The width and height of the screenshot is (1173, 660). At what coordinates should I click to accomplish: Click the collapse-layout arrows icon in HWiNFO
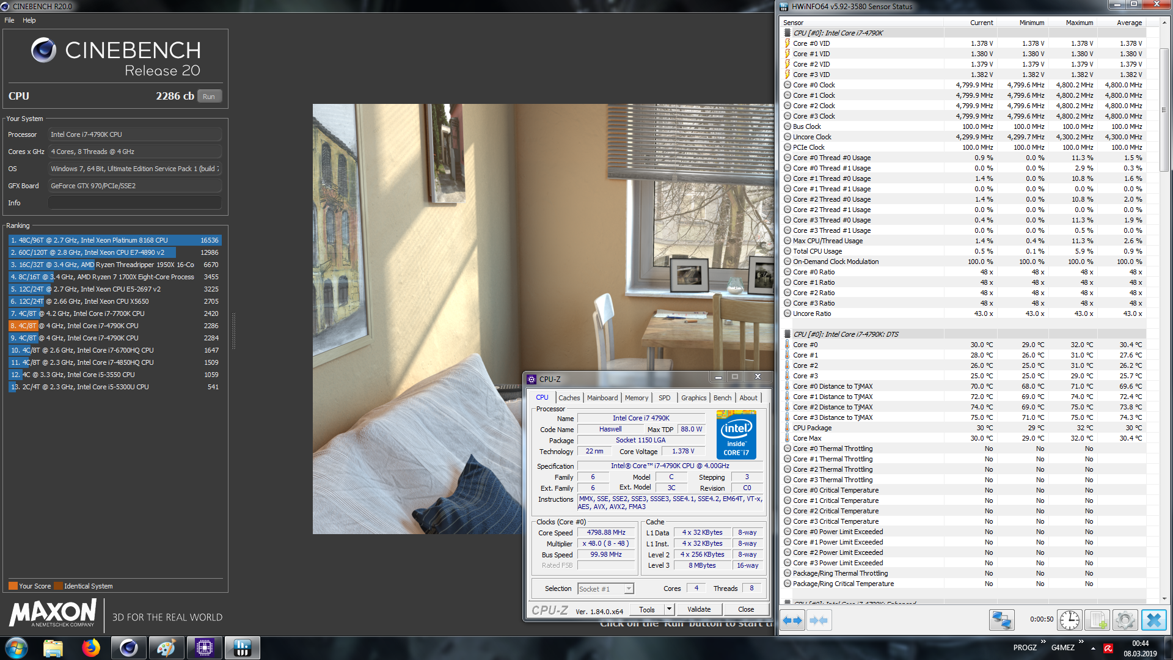tap(819, 620)
